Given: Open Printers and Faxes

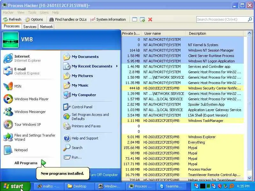Looking at the screenshot, I should coord(91,126).
